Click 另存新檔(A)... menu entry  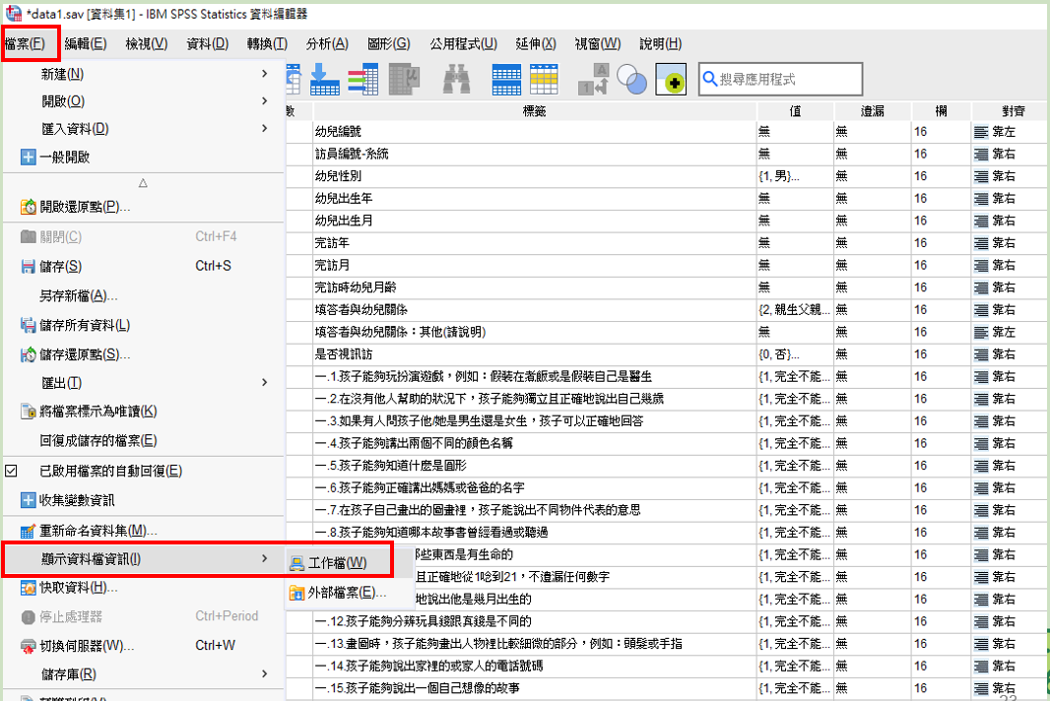tap(79, 295)
